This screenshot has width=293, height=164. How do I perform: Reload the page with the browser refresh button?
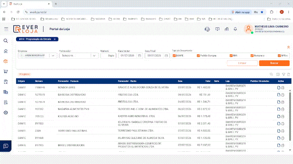click(x=18, y=12)
